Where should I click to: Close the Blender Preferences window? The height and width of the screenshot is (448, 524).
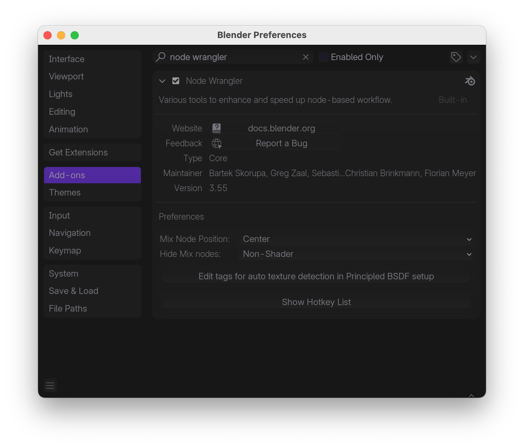pyautogui.click(x=48, y=35)
